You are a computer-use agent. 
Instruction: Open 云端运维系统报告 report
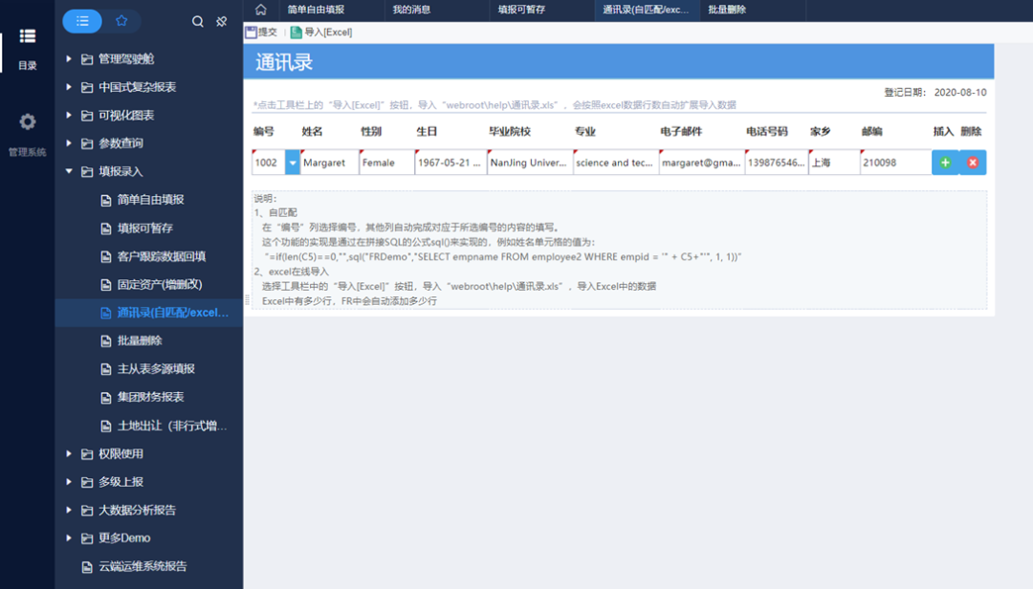pyautogui.click(x=143, y=567)
